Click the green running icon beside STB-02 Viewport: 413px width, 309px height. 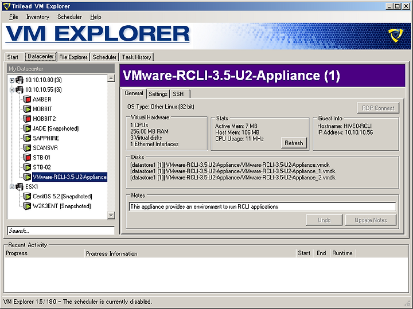click(27, 167)
